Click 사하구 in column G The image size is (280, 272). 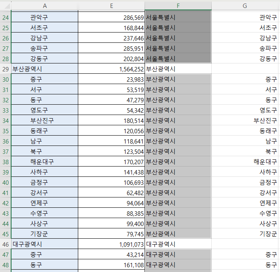268,172
